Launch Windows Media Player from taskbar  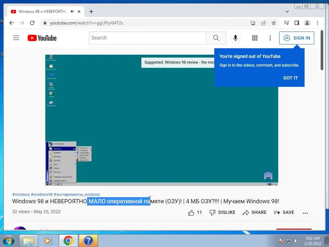(x=48, y=241)
